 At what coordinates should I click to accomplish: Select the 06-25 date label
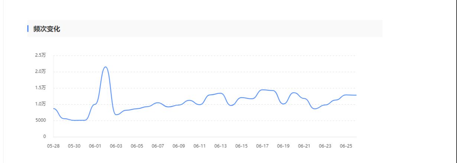point(346,146)
